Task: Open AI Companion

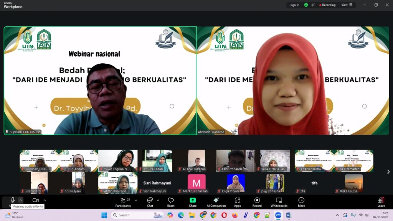Action: point(216,202)
